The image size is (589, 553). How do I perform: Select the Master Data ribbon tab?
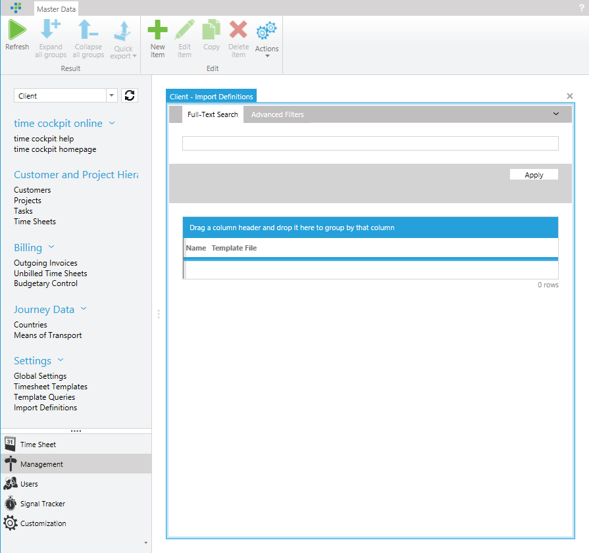point(57,9)
